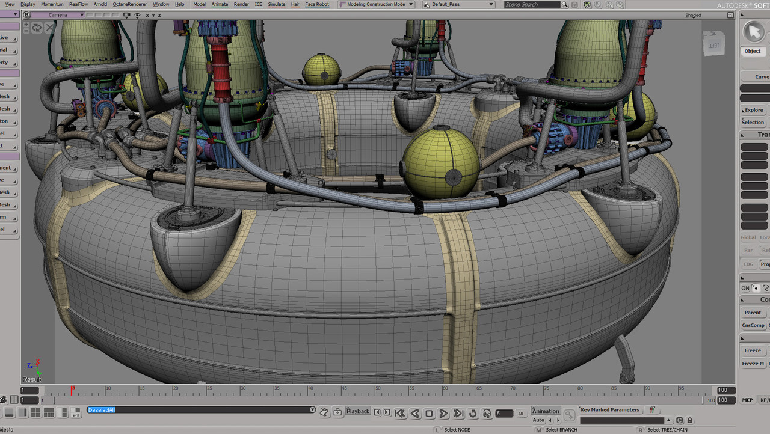Open the Face Robot menu
This screenshot has width=770, height=434.
(x=317, y=4)
